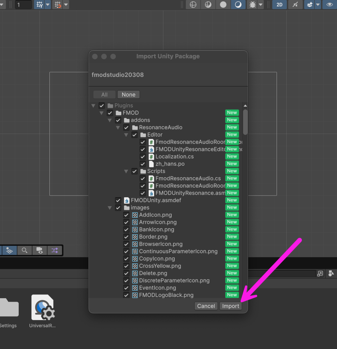This screenshot has height=349, width=337.
Task: Click None to deselect all items
Action: 128,95
